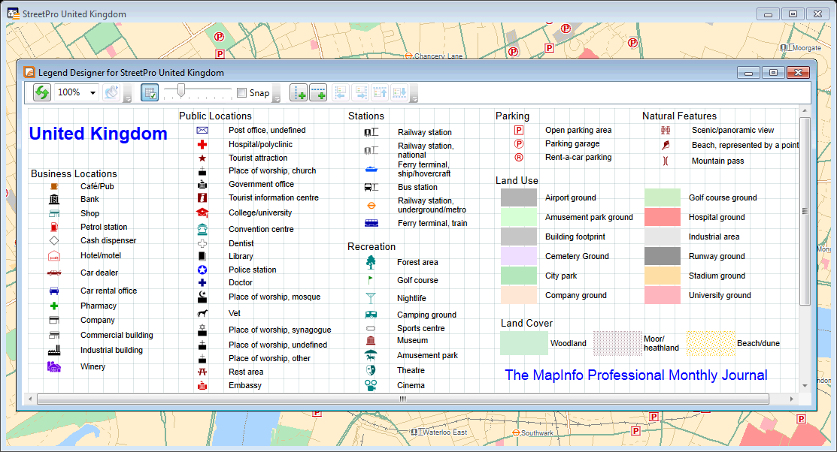This screenshot has height=452, width=837.
Task: Select the Moor/heathland pattern swatch
Action: pos(617,343)
